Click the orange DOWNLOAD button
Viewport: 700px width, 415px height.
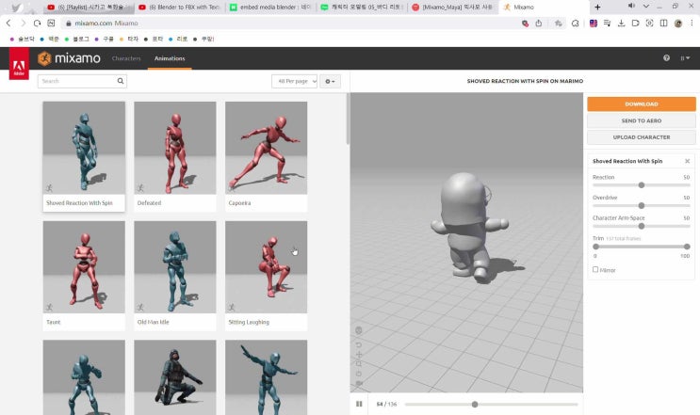(x=641, y=104)
